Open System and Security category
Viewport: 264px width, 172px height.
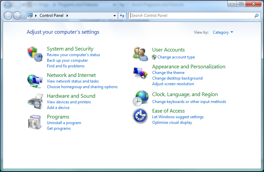(x=70, y=49)
